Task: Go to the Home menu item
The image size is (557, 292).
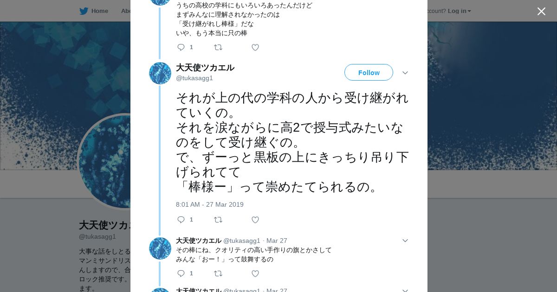Action: click(x=99, y=11)
